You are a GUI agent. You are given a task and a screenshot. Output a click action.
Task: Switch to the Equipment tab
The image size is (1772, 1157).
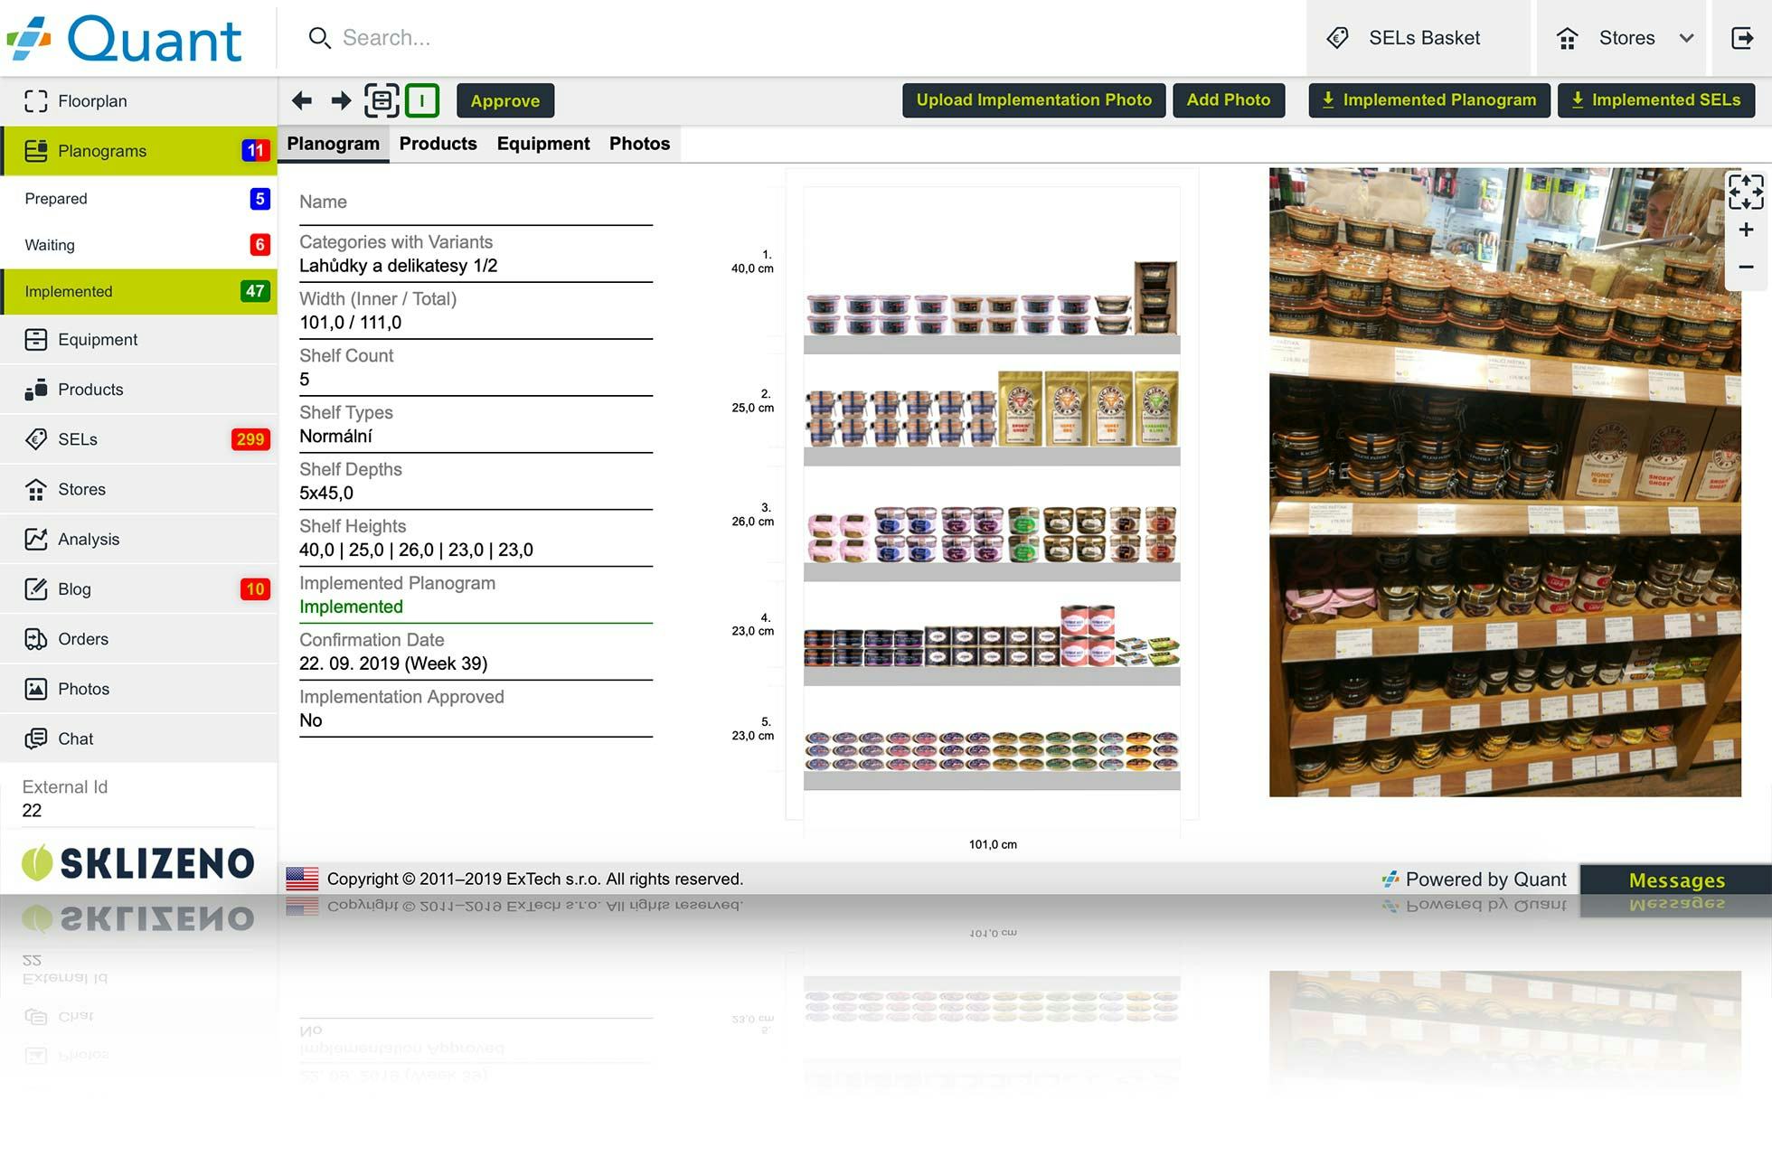coord(542,144)
